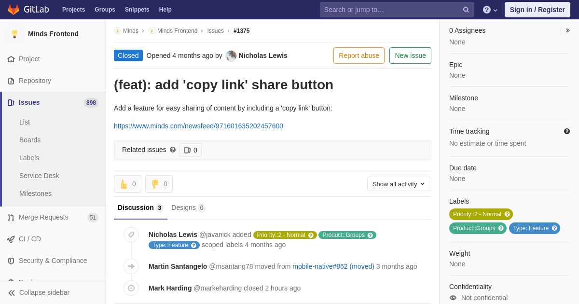The image size is (579, 304).
Task: Open the Help question mark menu
Action: (x=490, y=10)
